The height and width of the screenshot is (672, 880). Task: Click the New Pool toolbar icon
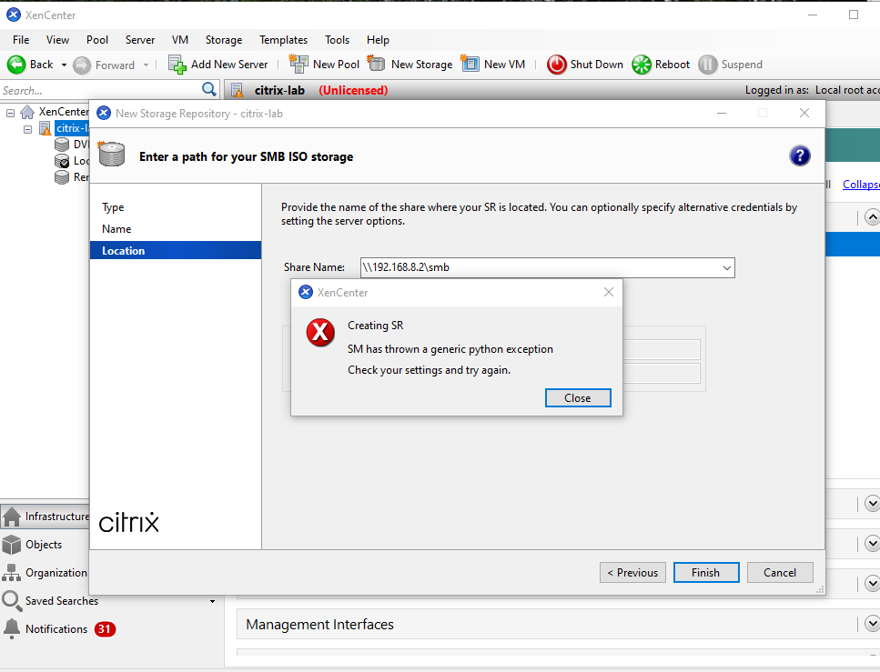(x=298, y=64)
